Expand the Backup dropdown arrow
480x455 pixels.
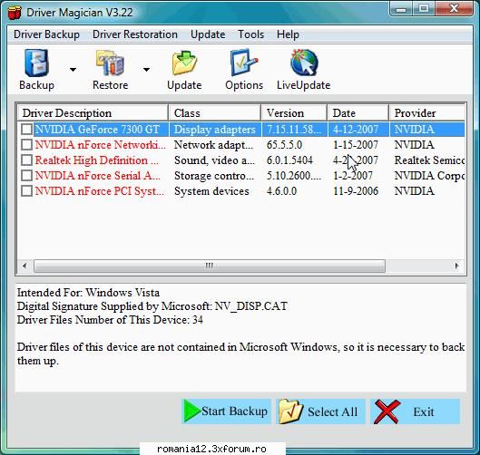(x=73, y=70)
